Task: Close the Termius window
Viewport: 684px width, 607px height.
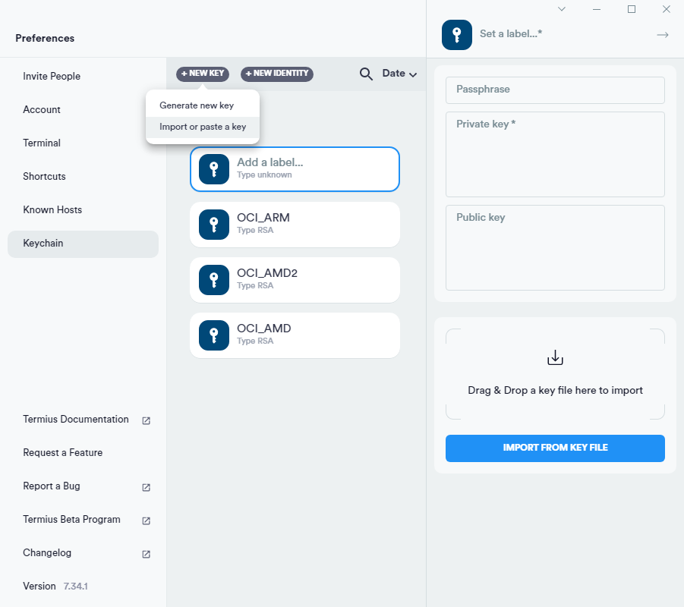Action: pyautogui.click(x=666, y=9)
